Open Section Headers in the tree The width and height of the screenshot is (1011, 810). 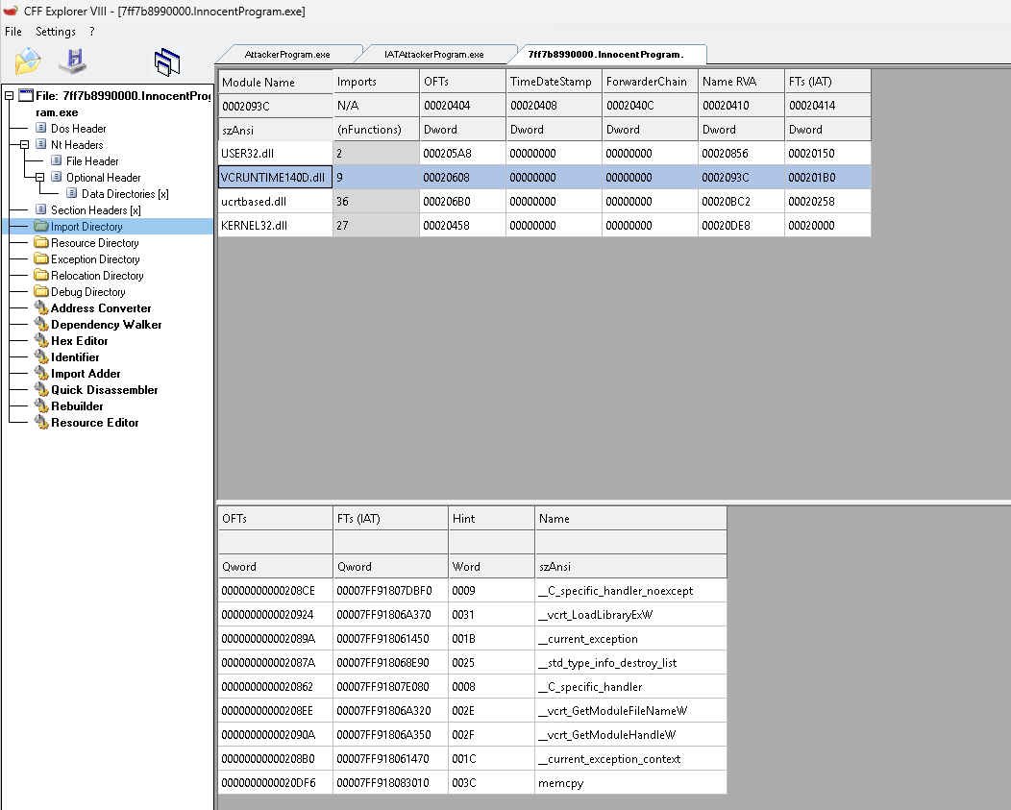coord(95,210)
